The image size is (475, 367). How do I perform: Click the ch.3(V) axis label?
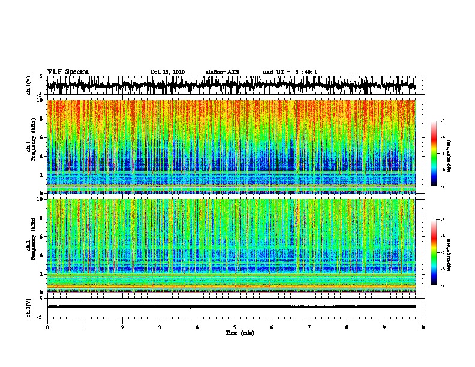29,308
